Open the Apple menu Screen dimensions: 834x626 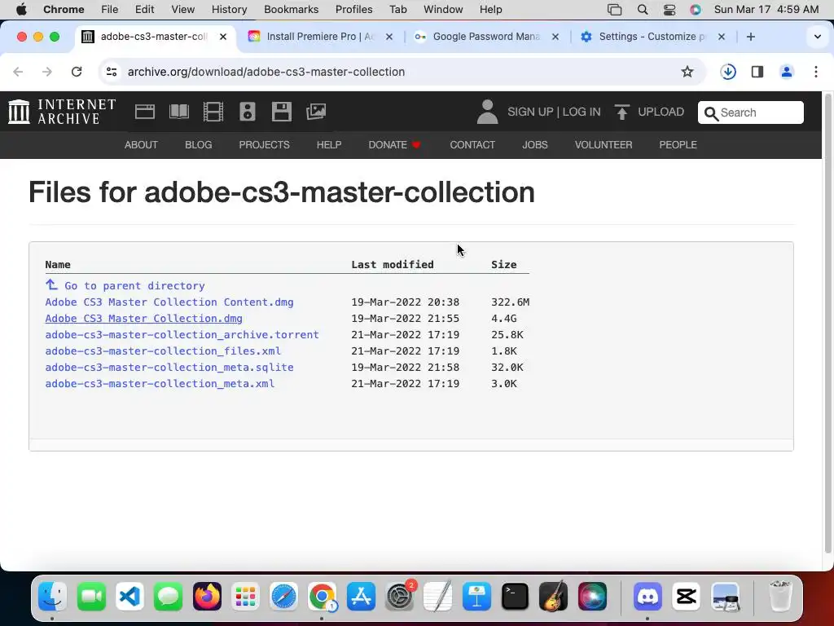click(21, 10)
